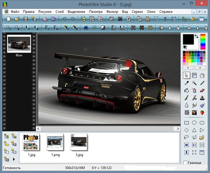210x173 pixels.
Task: Open the Слой menu
Action: click(60, 12)
